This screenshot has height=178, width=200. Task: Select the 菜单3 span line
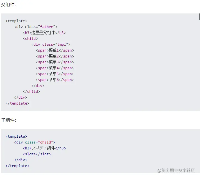click(55, 62)
